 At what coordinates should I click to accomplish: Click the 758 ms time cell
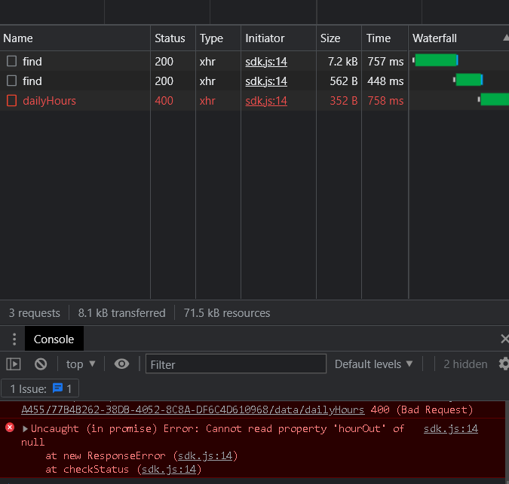[385, 101]
